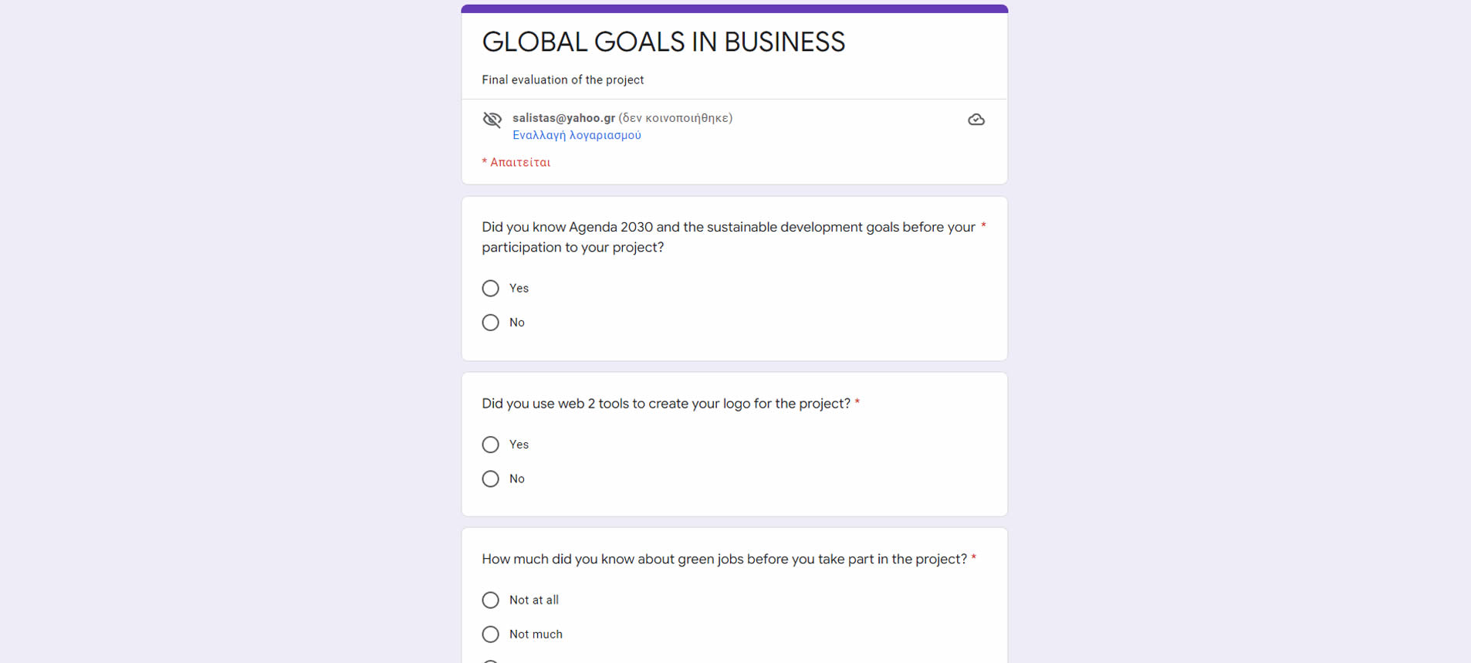This screenshot has width=1471, height=663.
Task: Click the GLOBAL GOALS IN BUSINESS form title
Action: [x=664, y=42]
